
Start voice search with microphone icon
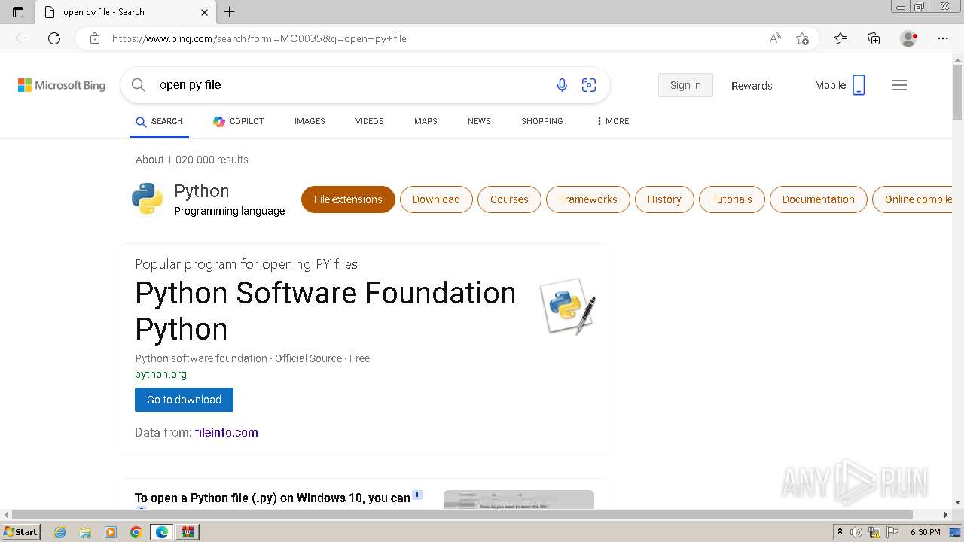[562, 85]
